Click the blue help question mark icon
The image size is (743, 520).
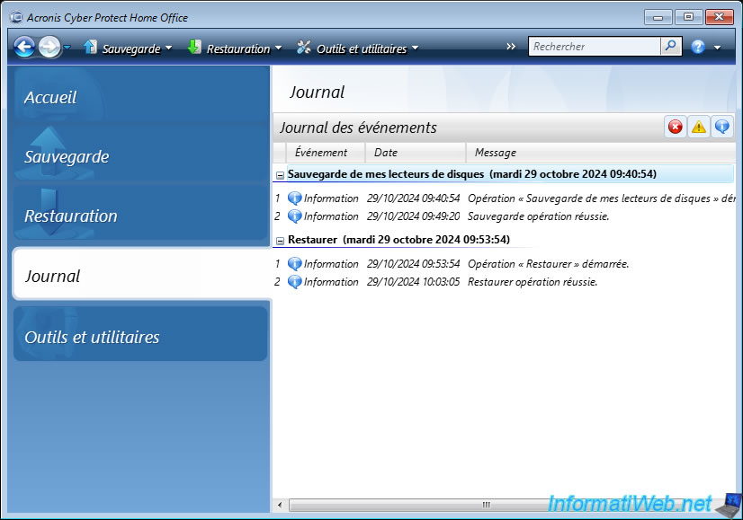pyautogui.click(x=698, y=47)
